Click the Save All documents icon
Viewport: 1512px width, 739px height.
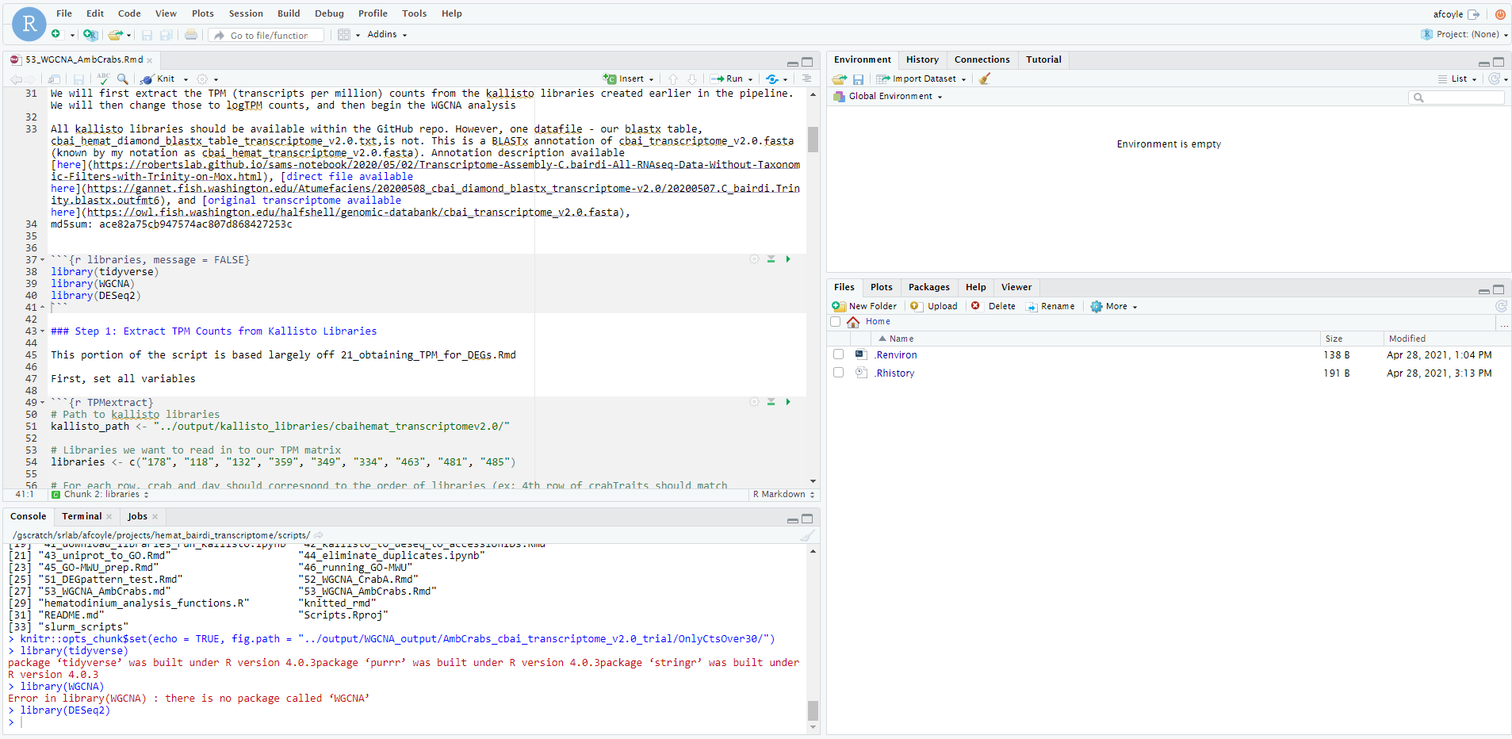167,35
